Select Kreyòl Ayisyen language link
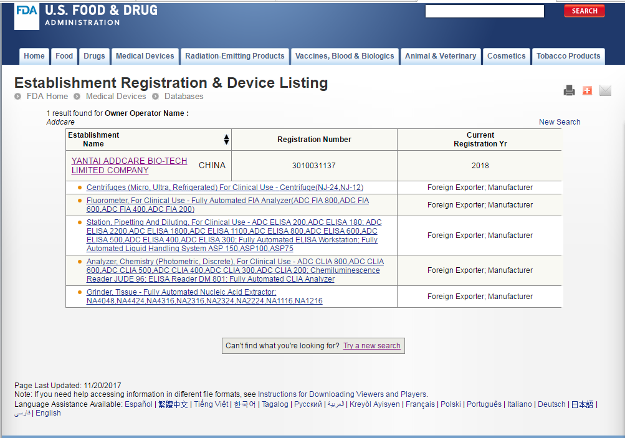Viewport: 625px width, 438px height. (x=375, y=404)
